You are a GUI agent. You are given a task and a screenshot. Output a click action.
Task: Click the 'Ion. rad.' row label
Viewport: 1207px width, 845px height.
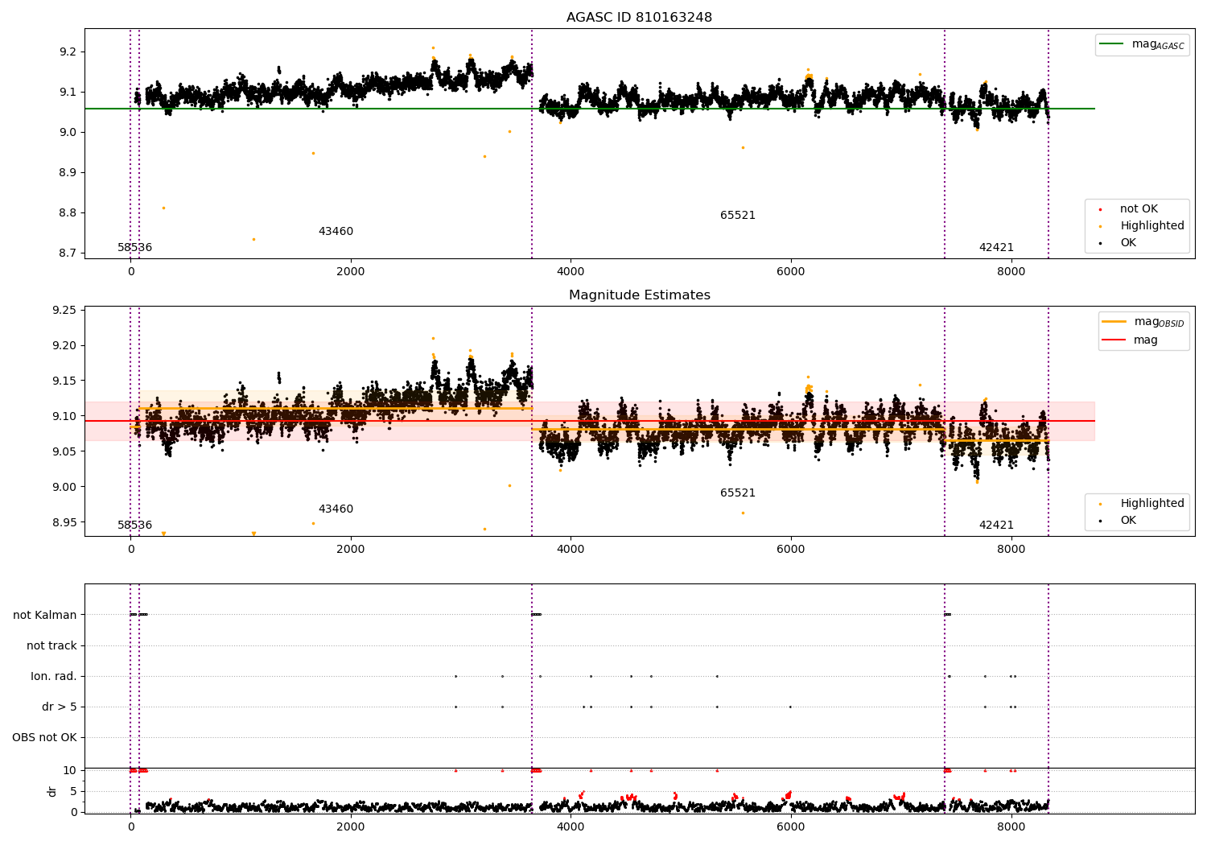(x=54, y=677)
